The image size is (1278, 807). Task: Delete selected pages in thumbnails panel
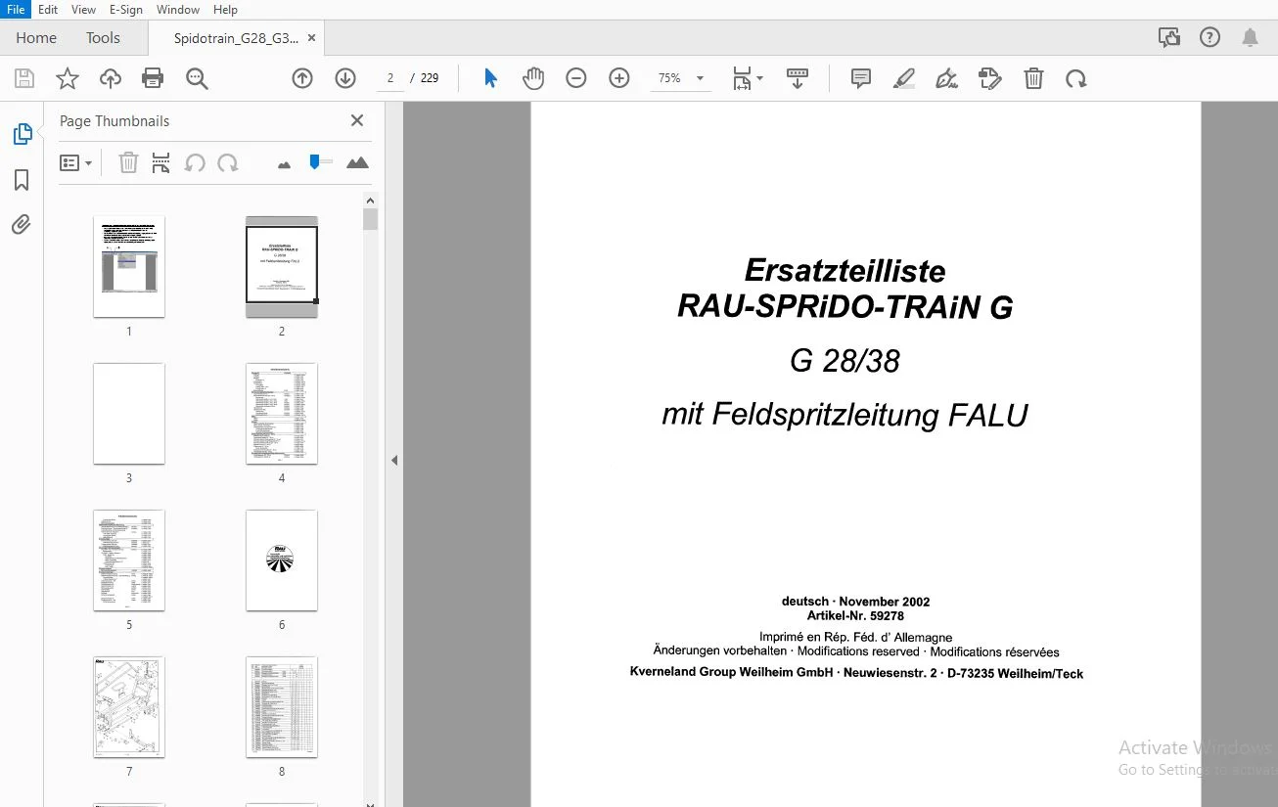[x=128, y=163]
